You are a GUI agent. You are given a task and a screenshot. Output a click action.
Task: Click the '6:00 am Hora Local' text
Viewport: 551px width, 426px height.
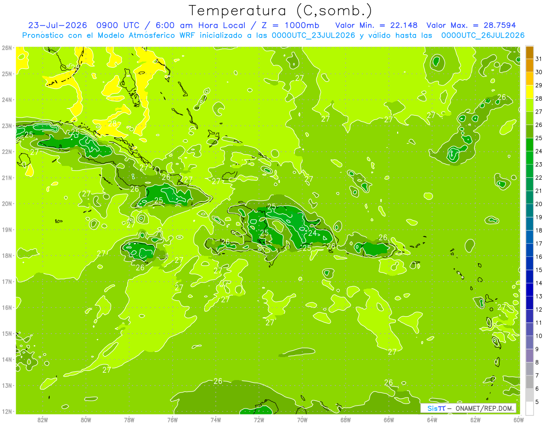click(201, 25)
